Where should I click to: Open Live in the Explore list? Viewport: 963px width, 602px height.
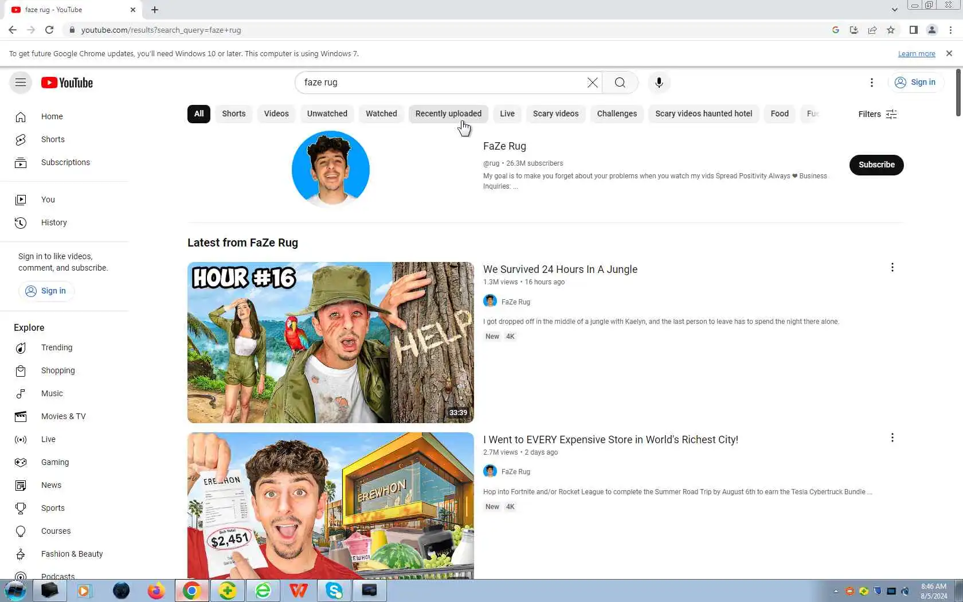point(64,439)
